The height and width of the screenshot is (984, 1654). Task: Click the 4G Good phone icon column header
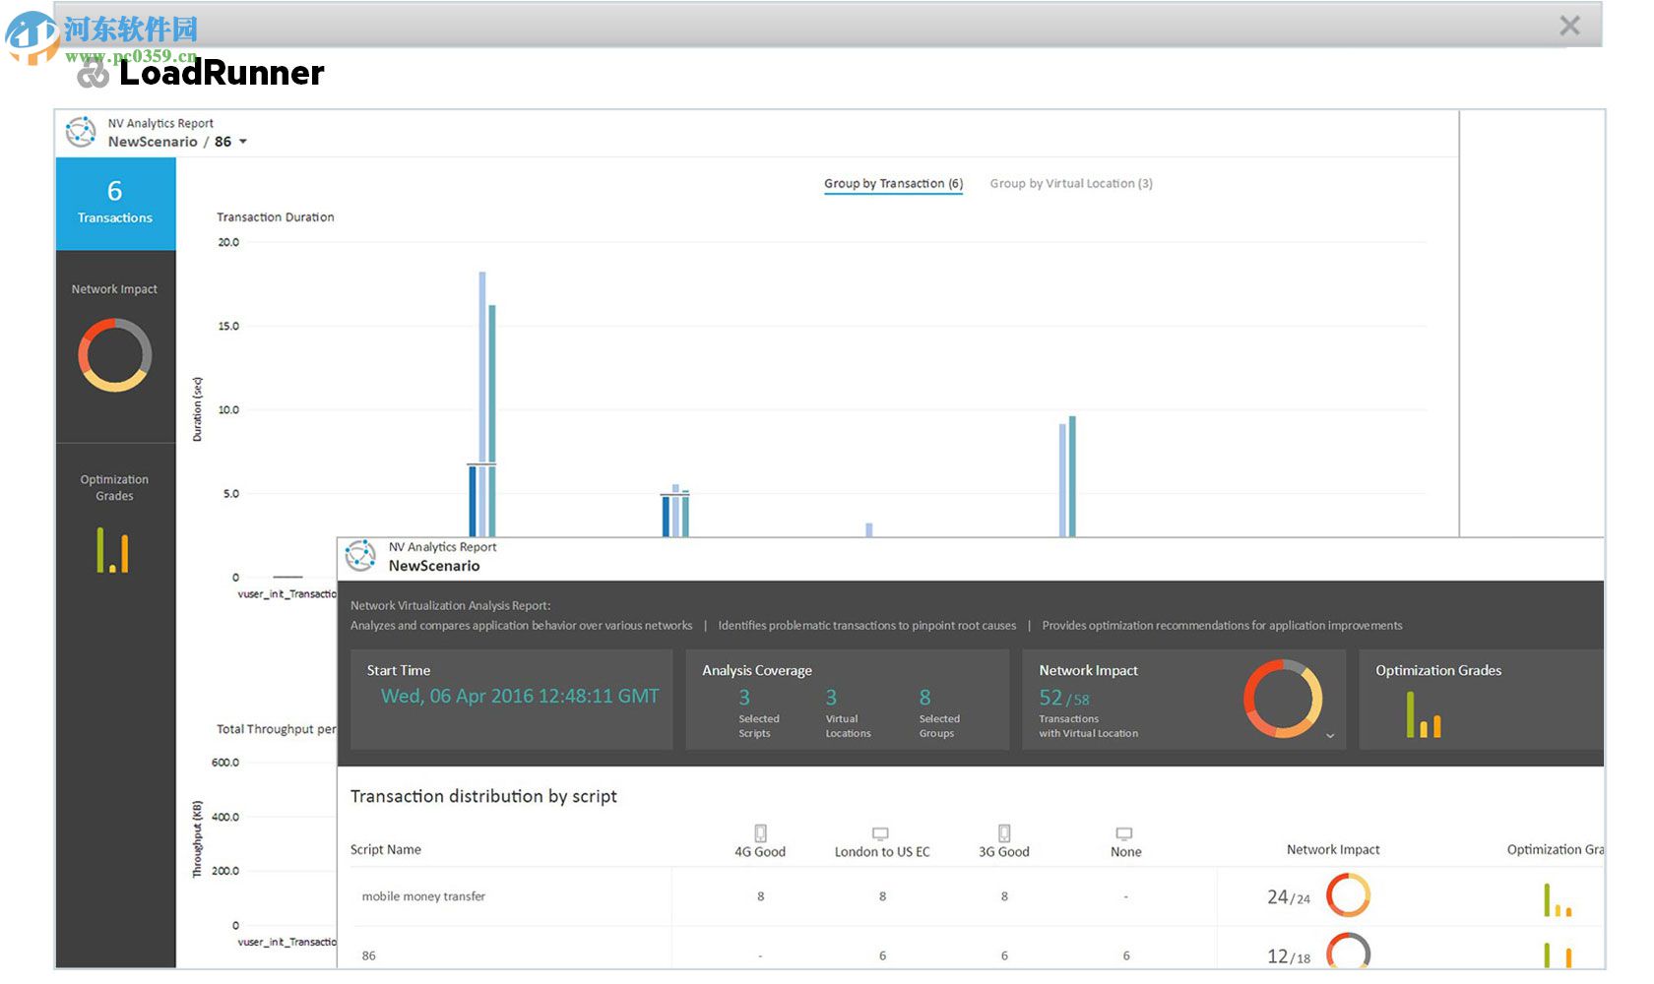pos(760,832)
